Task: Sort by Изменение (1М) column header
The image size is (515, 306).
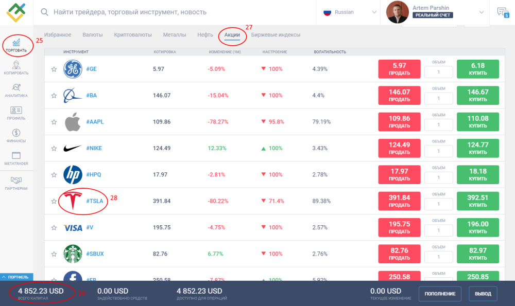Action: (x=225, y=52)
